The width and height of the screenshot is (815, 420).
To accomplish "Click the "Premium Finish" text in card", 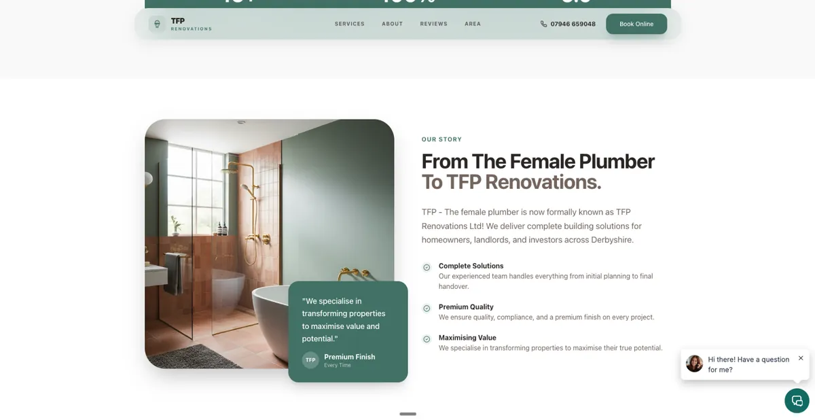I will (349, 357).
